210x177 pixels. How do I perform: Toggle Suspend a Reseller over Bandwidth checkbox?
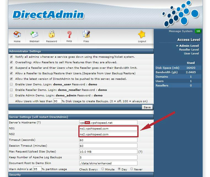[x=11, y=68]
